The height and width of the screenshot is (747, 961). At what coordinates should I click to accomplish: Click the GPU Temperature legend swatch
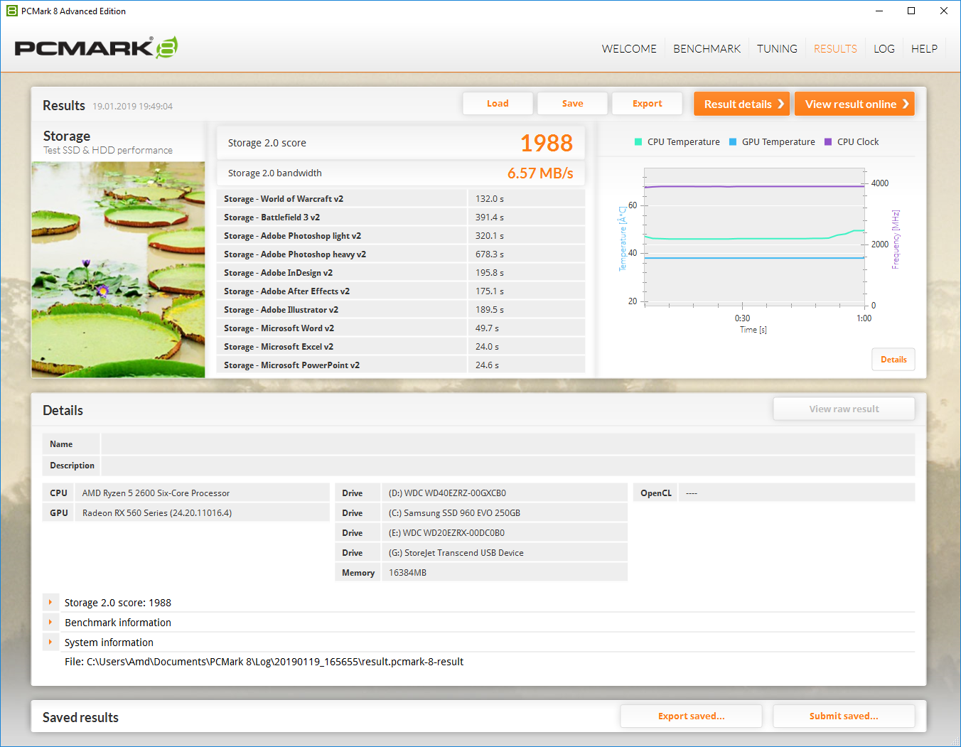tap(733, 142)
